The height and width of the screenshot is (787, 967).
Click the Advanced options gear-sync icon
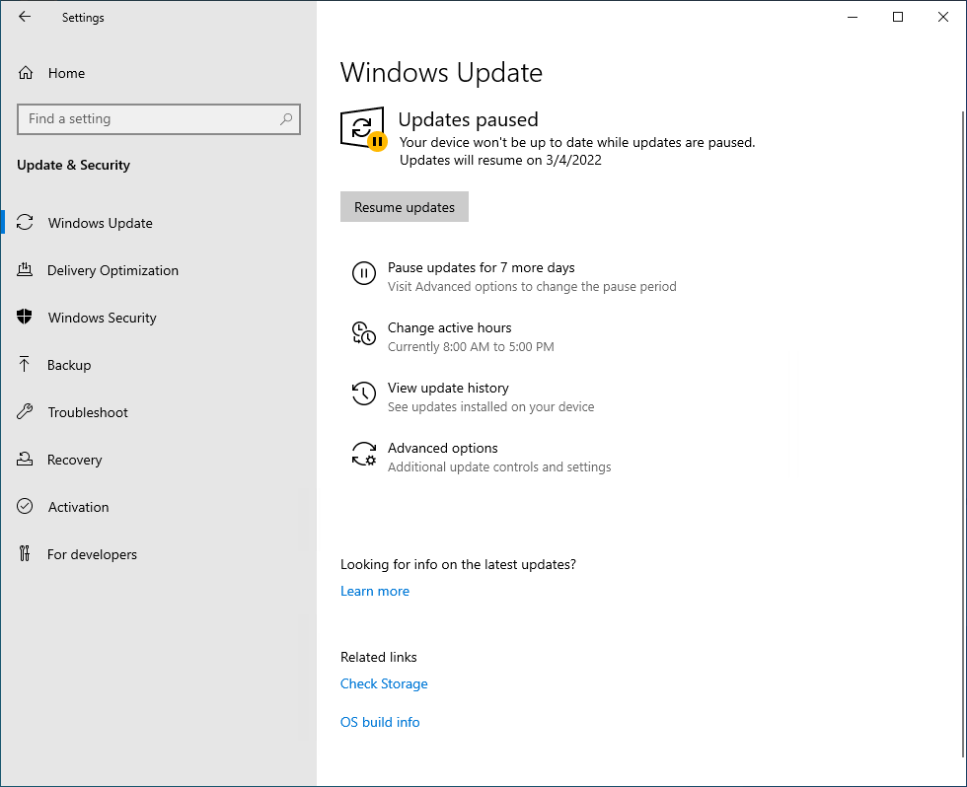363,455
